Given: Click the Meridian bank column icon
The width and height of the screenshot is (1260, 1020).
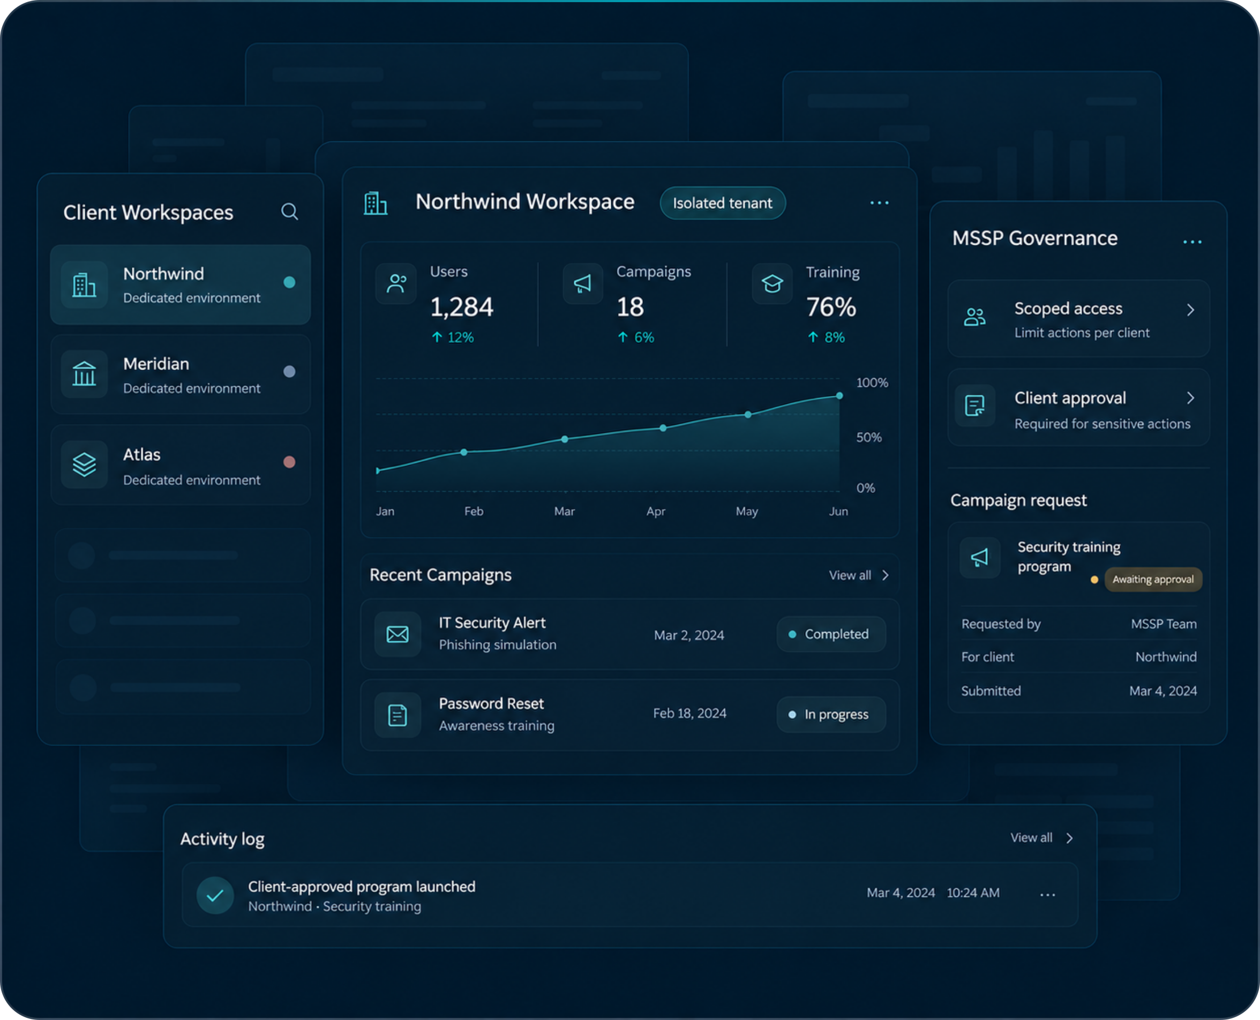Looking at the screenshot, I should tap(84, 374).
